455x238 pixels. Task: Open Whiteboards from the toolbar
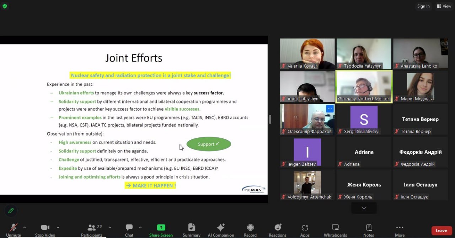(x=335, y=228)
